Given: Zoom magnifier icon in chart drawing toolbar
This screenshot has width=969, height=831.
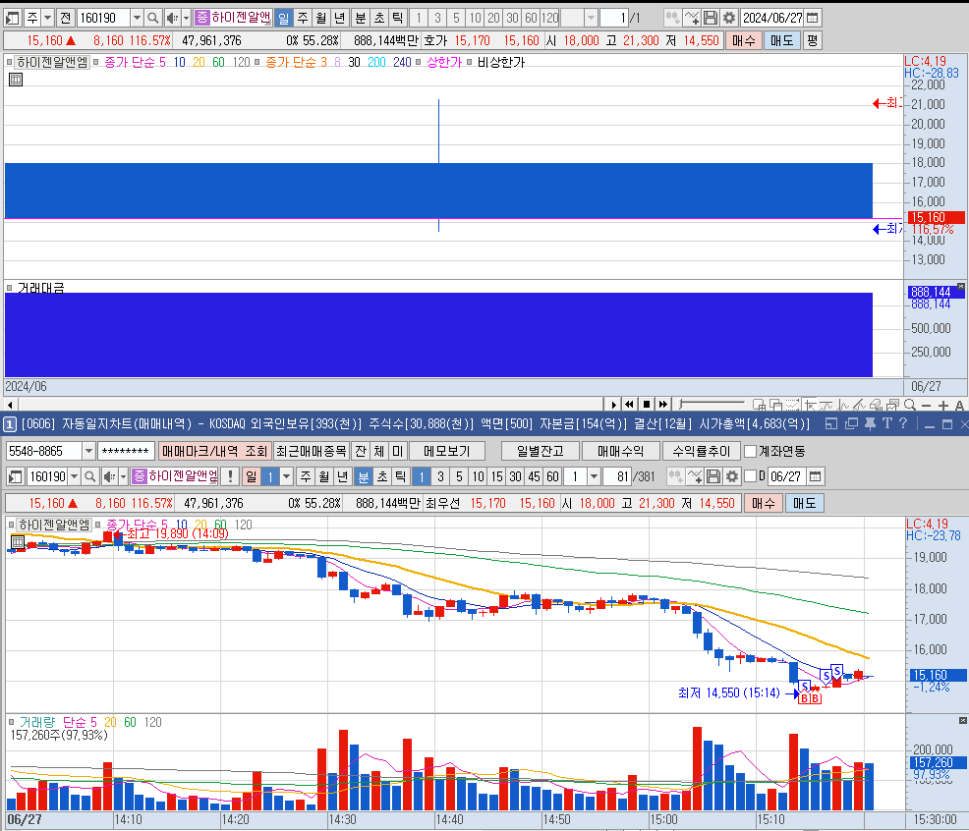Looking at the screenshot, I should pyautogui.click(x=910, y=406).
